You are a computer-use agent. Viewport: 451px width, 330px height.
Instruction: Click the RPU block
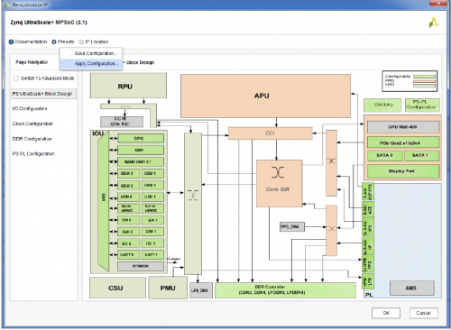point(128,86)
